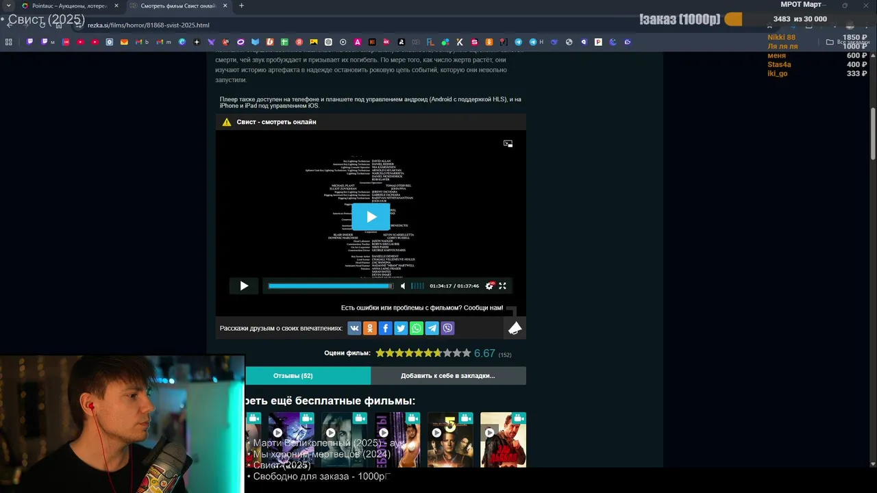Click the page vertical scrollbar
The height and width of the screenshot is (493, 877).
(872, 134)
